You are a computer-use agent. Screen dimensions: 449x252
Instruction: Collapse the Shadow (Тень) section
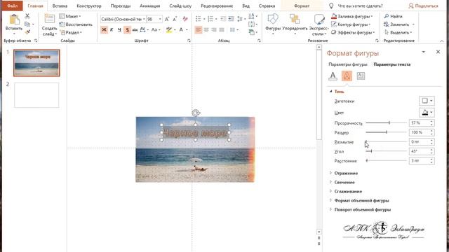pyautogui.click(x=330, y=92)
